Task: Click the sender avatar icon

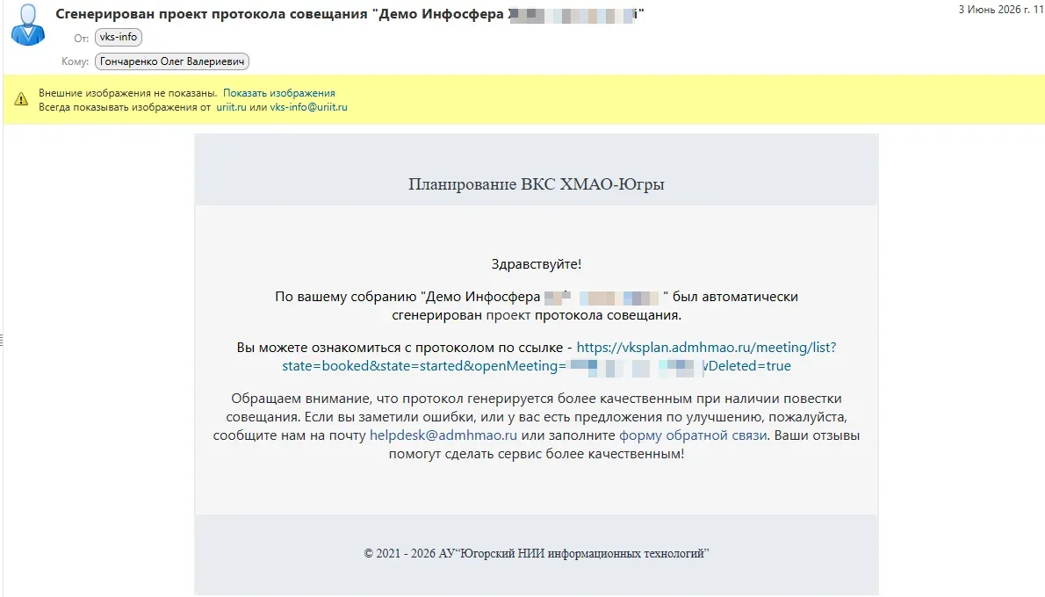Action: [x=28, y=25]
